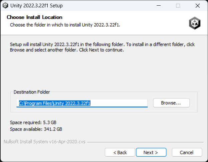The height and width of the screenshot is (162, 208).
Task: Click the "Space available: 341.2 GB" text
Action: click(36, 129)
